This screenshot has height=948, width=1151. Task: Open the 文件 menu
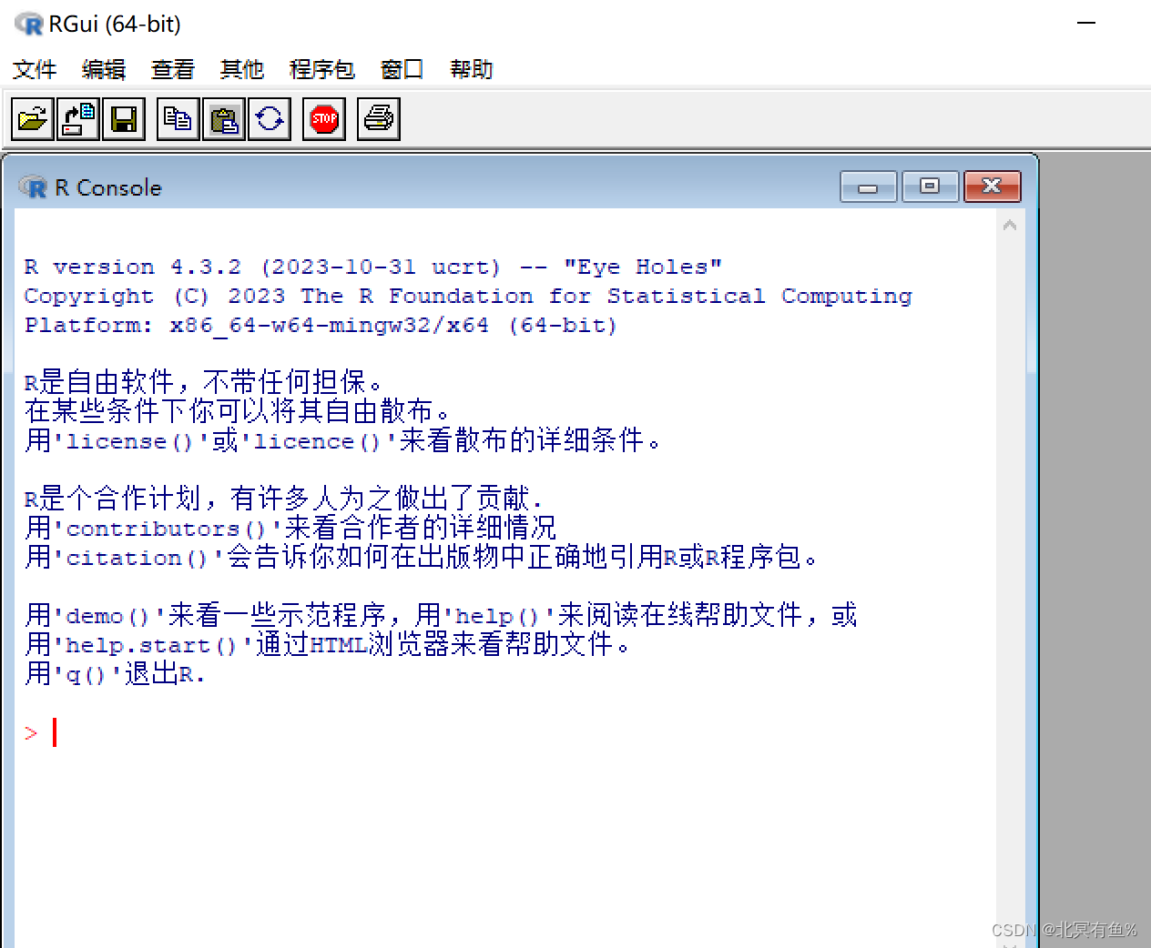click(x=35, y=70)
